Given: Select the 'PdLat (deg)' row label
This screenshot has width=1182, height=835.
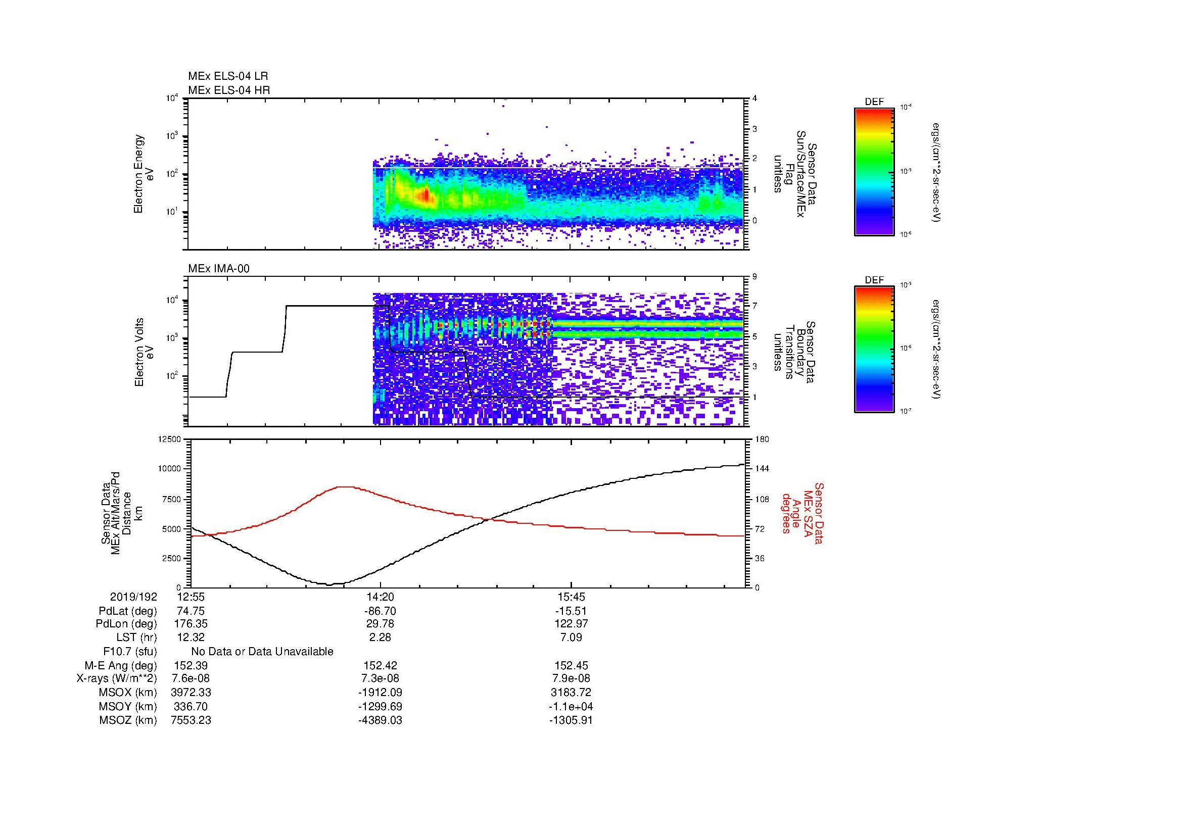Looking at the screenshot, I should [128, 611].
